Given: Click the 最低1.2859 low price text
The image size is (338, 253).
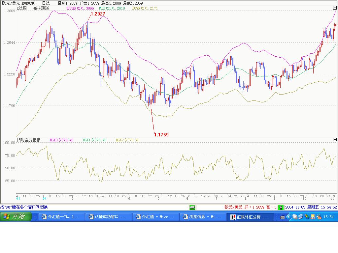Looking at the screenshot, I should point(133,3).
